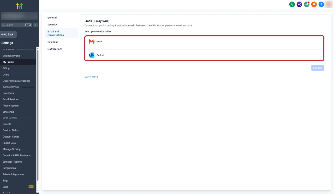Click the Outlook logo icon
Viewport: 334px width, 194px height.
tap(92, 55)
